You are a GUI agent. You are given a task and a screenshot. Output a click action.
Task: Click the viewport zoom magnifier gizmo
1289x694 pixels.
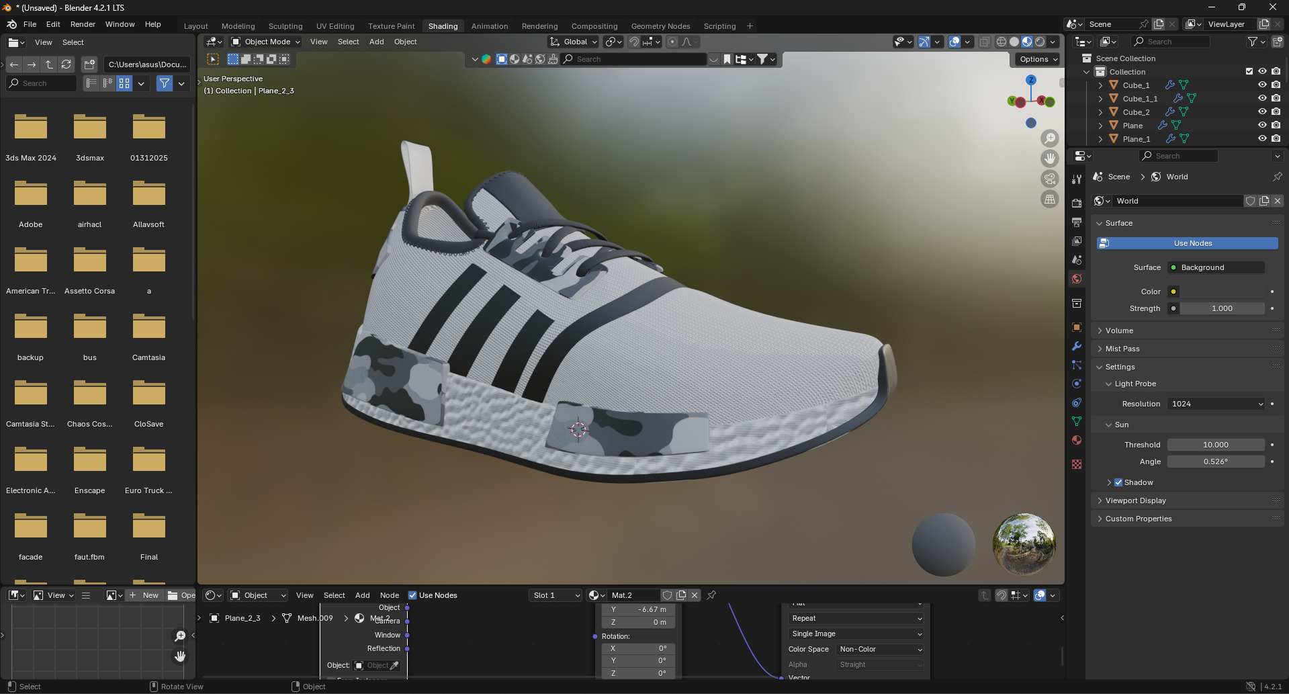1049,138
